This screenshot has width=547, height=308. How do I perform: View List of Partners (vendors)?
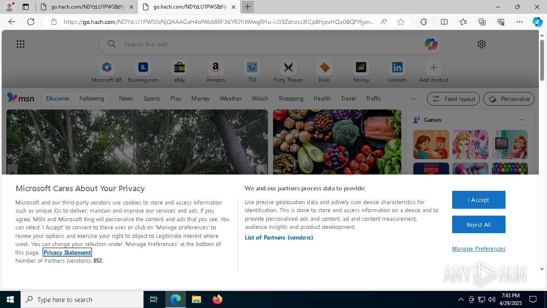click(x=279, y=237)
